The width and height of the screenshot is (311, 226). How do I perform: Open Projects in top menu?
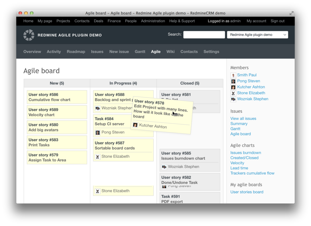point(63,21)
